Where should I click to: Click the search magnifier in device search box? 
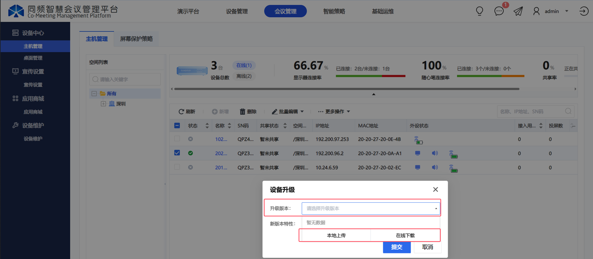(x=568, y=111)
